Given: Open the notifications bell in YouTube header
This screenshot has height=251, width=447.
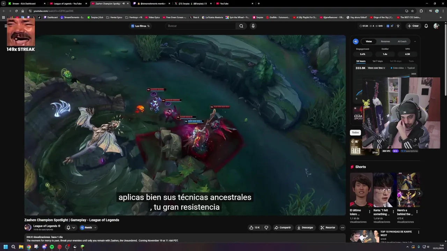Looking at the screenshot, I should coord(426,26).
